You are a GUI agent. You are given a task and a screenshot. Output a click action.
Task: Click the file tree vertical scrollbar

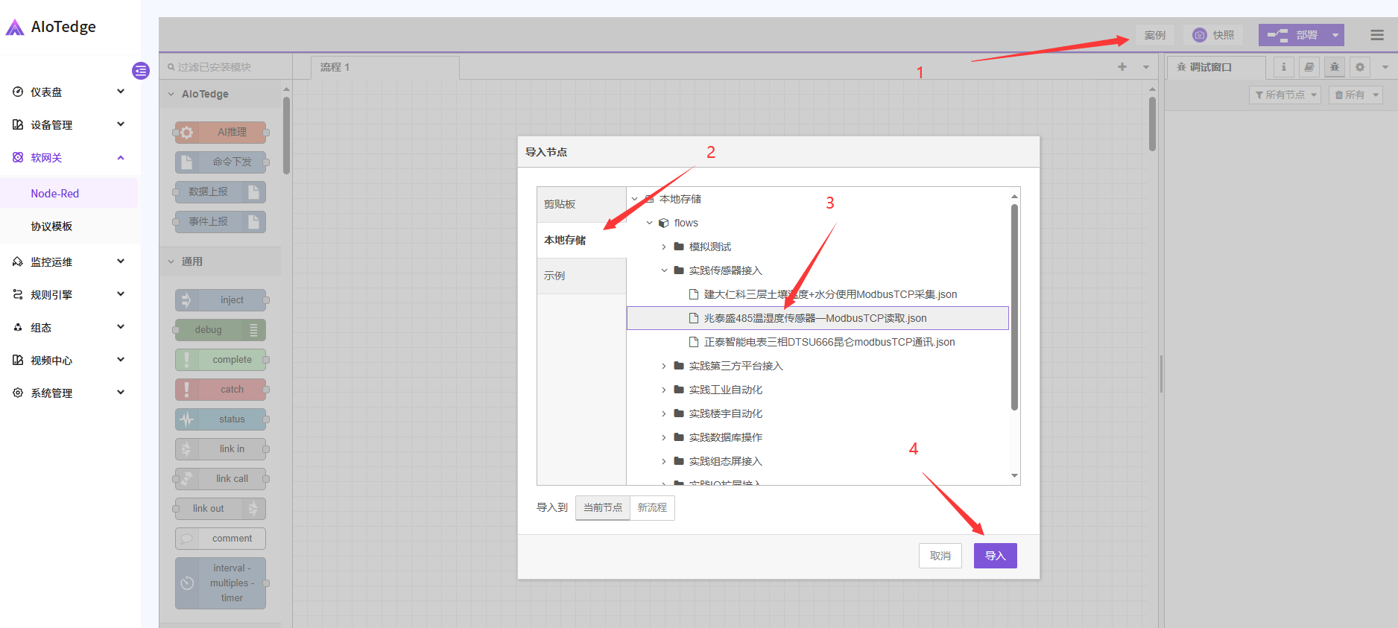(x=1013, y=305)
